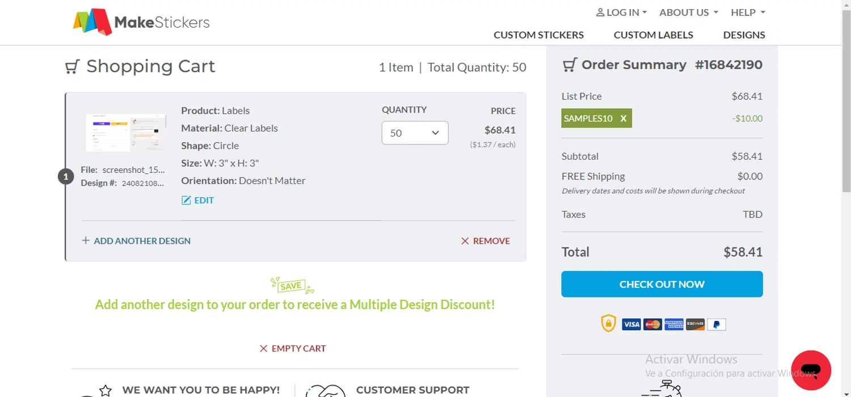Image resolution: width=851 pixels, height=397 pixels.
Task: Open the DESIGNS menu item
Action: tap(744, 35)
